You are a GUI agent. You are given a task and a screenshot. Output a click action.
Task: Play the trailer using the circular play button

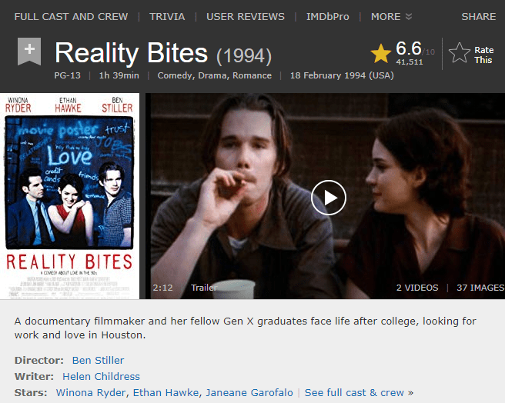329,198
